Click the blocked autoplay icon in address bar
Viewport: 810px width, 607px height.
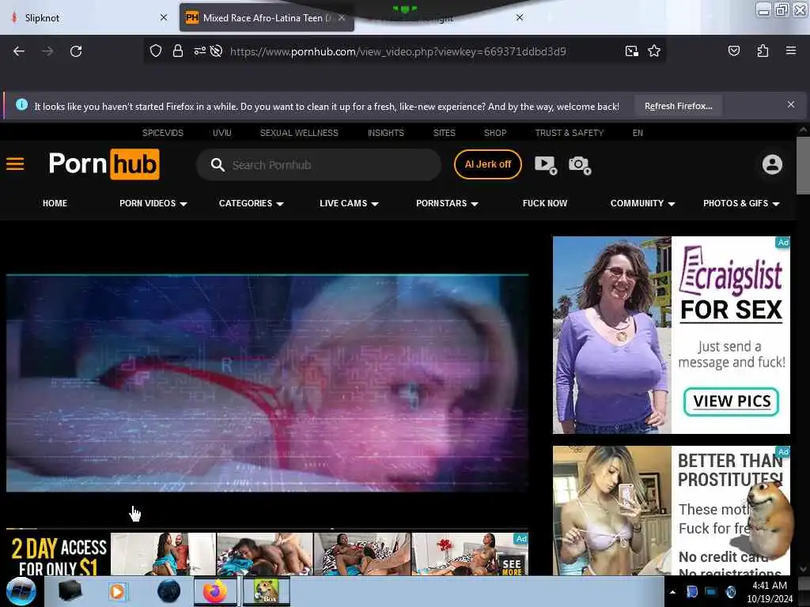point(217,51)
